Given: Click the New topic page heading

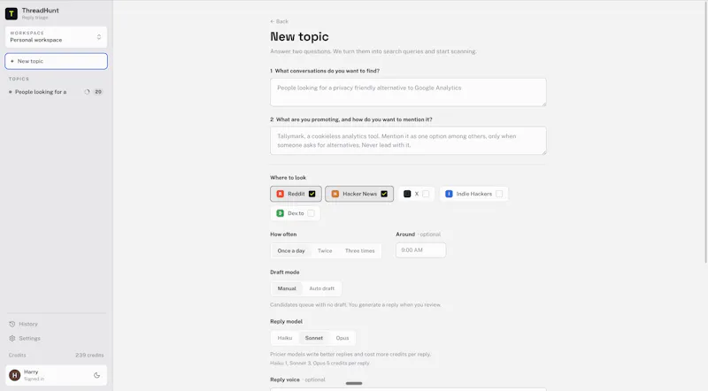Looking at the screenshot, I should pos(299,36).
